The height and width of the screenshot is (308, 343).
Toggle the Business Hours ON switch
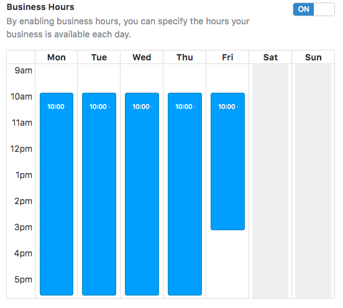pyautogui.click(x=313, y=9)
